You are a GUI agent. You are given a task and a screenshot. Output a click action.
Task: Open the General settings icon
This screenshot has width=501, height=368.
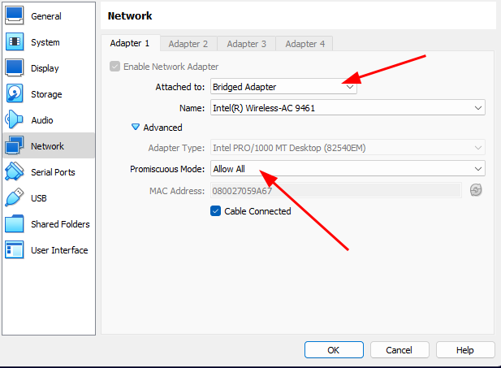pyautogui.click(x=15, y=15)
